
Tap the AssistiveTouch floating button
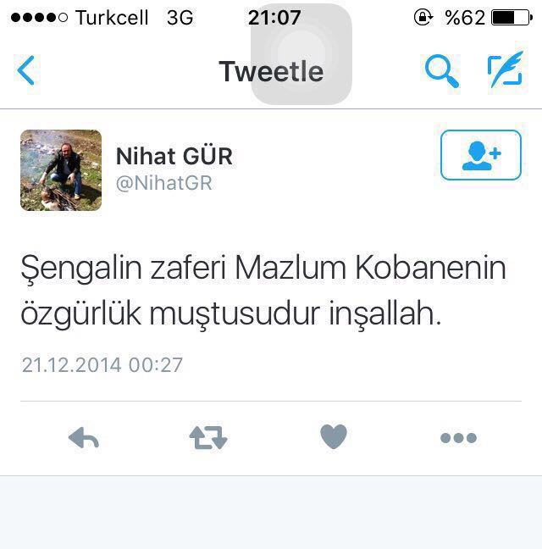[301, 54]
